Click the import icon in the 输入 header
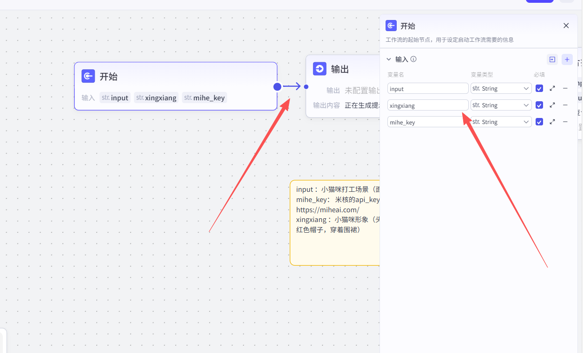Image resolution: width=583 pixels, height=353 pixels. (552, 59)
